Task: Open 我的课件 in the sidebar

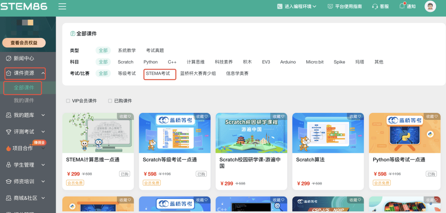Action: [24, 101]
